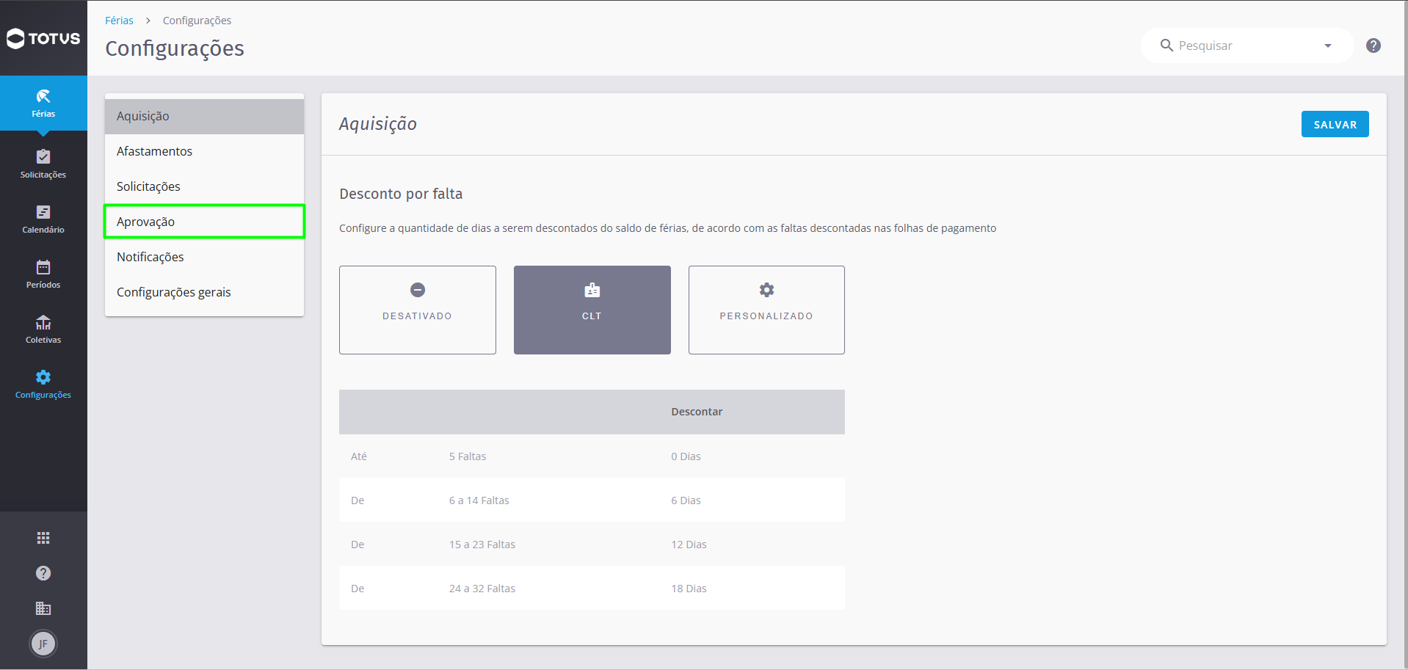The image size is (1408, 670).
Task: Open the Aquisição settings tab
Action: (x=204, y=116)
